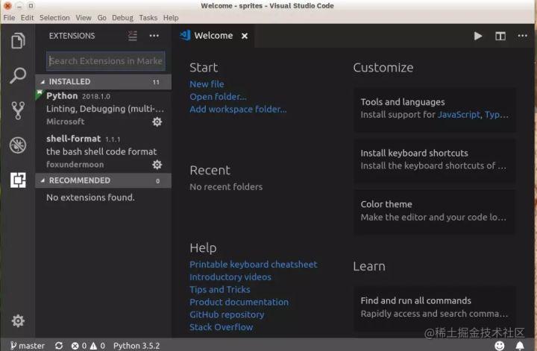Collapse the INSTALLED extensions section
The image size is (537, 351).
(x=103, y=82)
